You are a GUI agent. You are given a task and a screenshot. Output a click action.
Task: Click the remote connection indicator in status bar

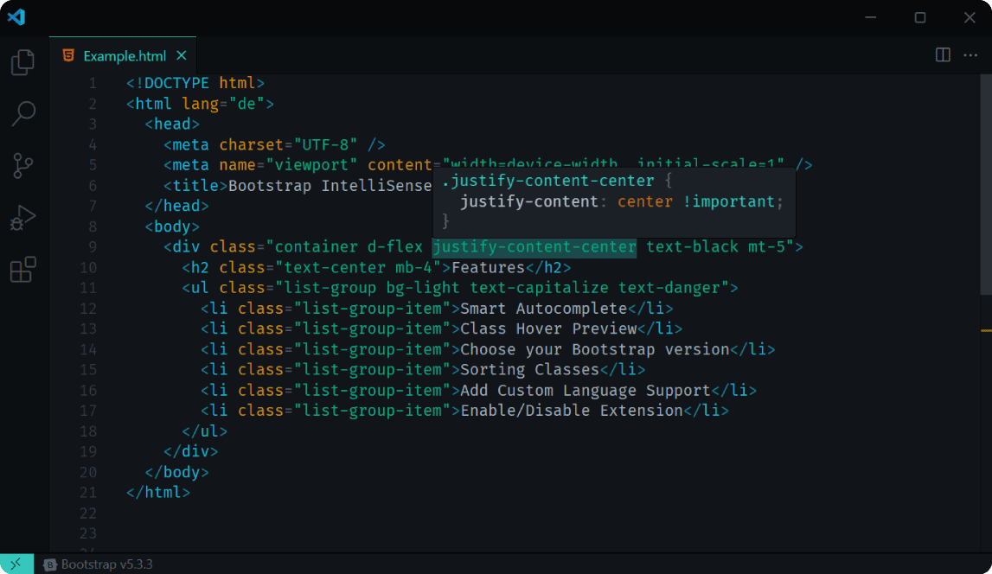[x=15, y=564]
